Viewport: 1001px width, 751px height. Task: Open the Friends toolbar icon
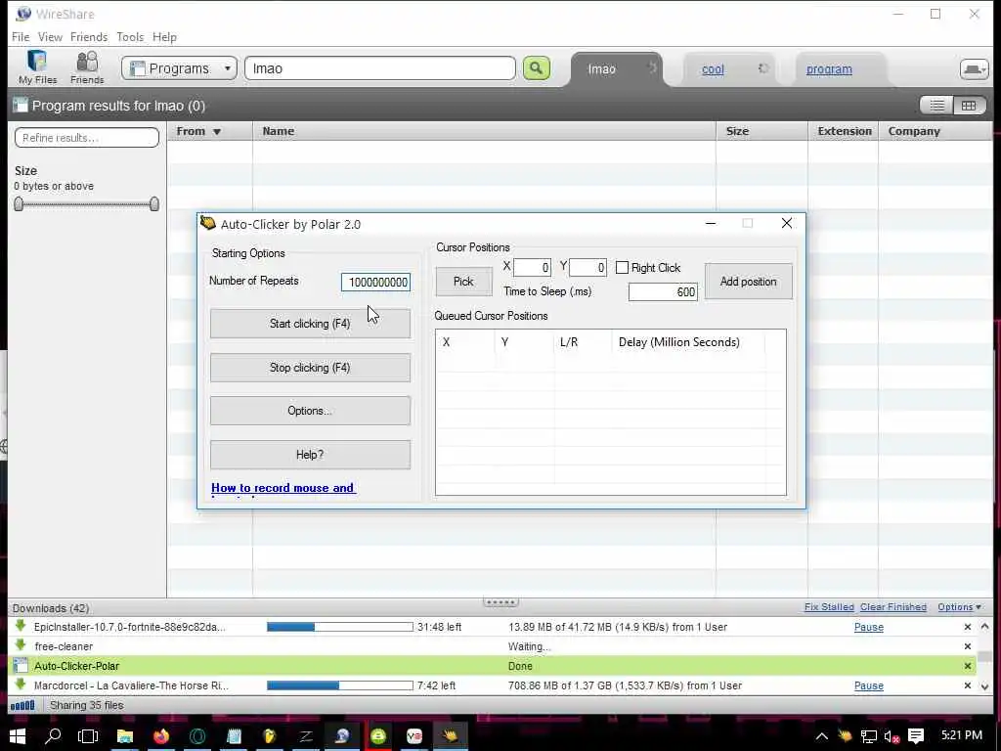[87, 67]
